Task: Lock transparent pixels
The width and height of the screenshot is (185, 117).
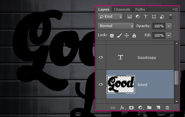Action: click(112, 36)
